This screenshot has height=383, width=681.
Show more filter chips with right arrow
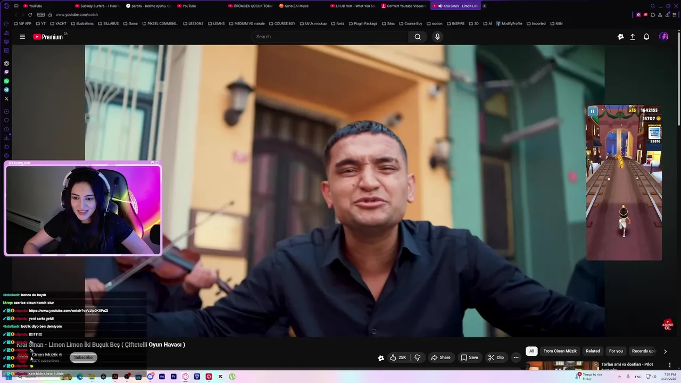(x=665, y=351)
